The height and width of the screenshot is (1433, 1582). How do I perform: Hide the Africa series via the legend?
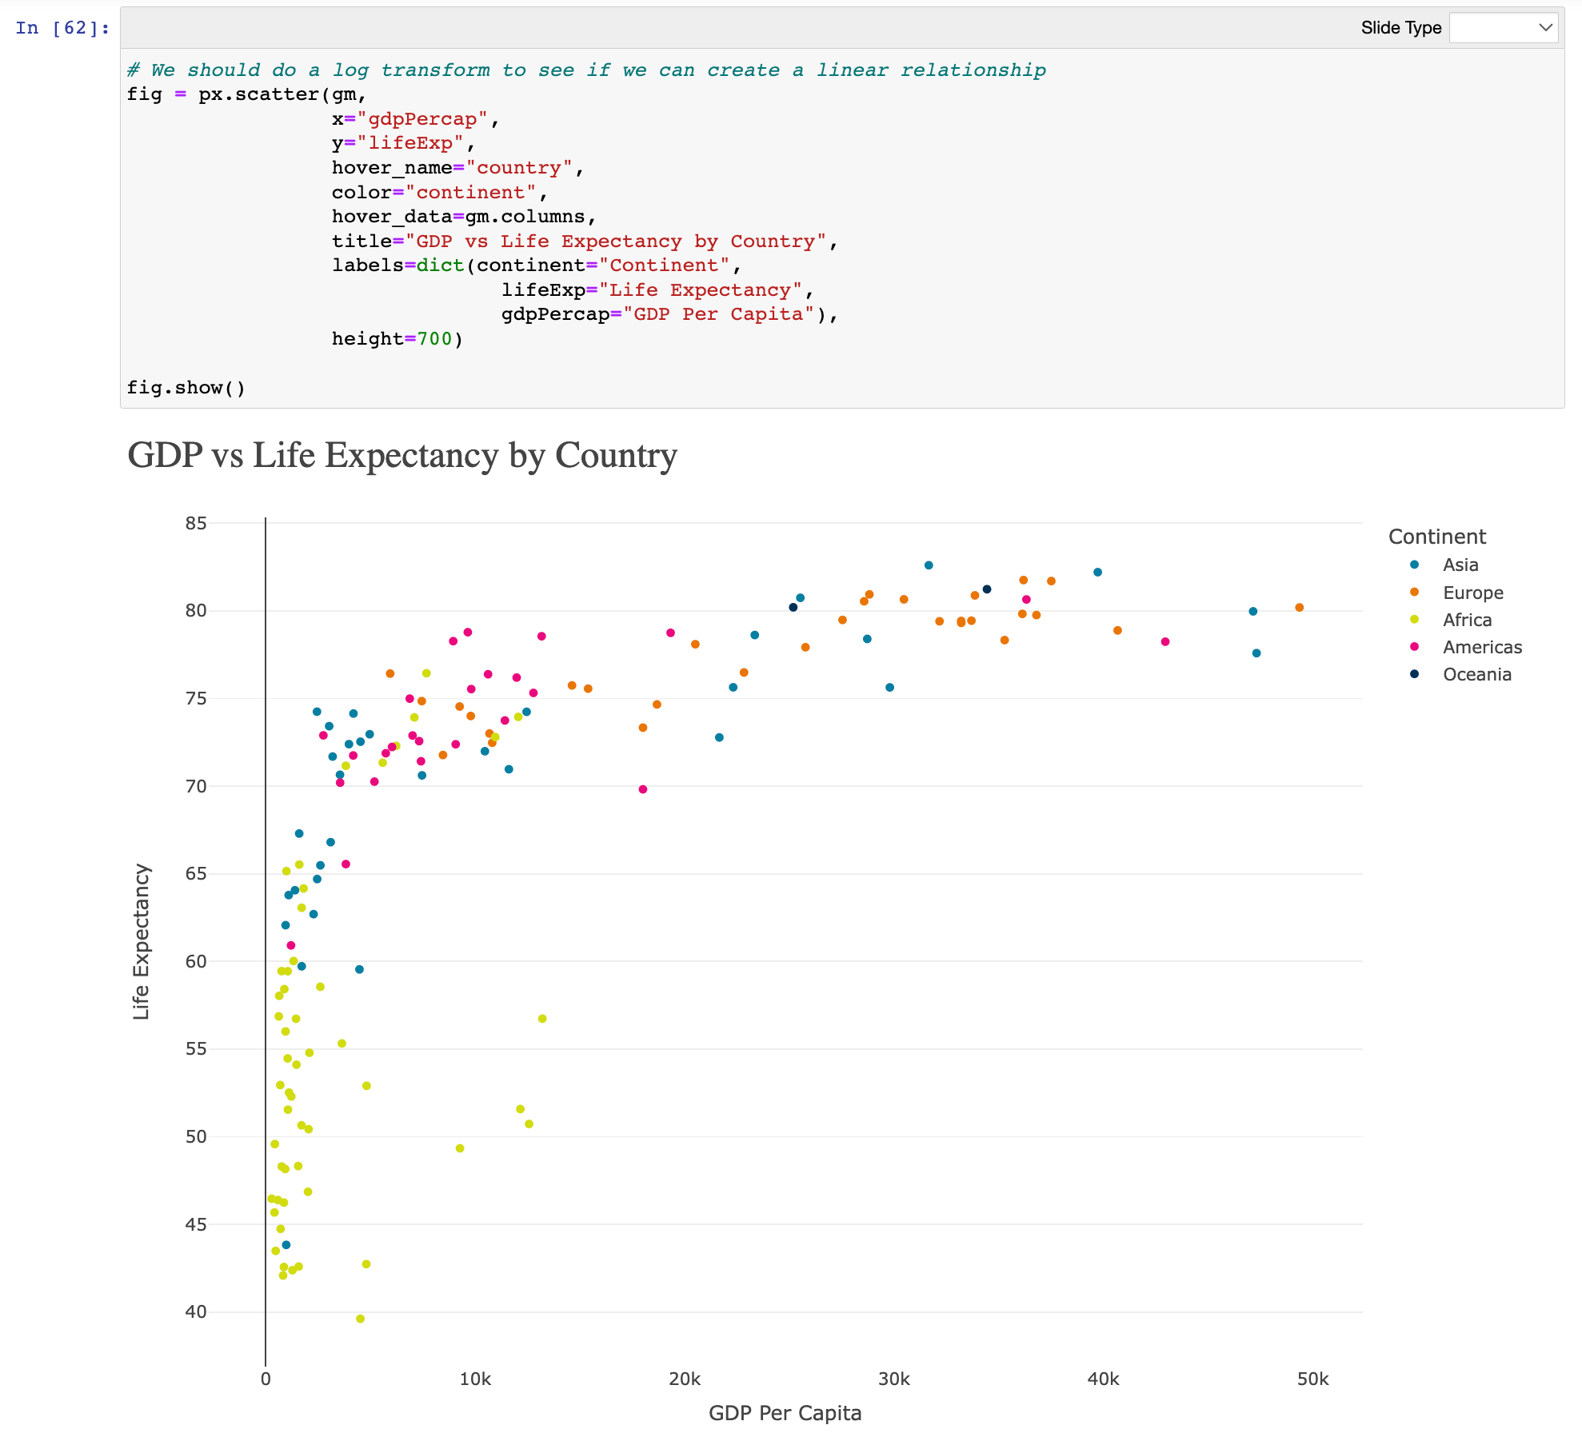(1467, 621)
